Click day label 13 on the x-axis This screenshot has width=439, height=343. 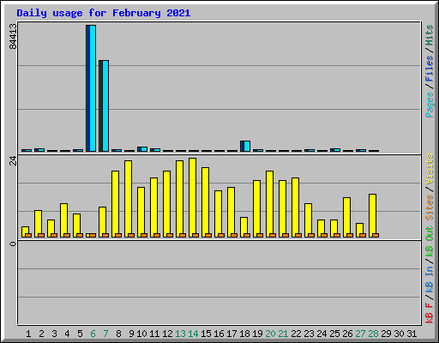tap(180, 334)
